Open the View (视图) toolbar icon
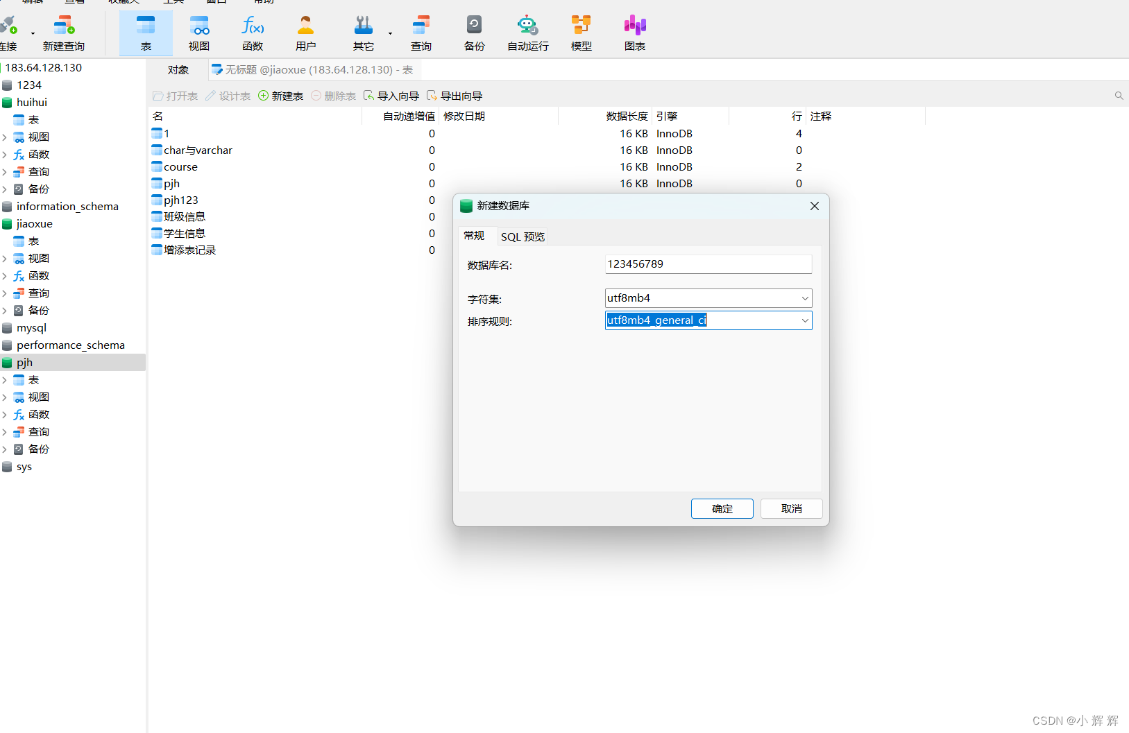Image resolution: width=1129 pixels, height=733 pixels. [199, 33]
